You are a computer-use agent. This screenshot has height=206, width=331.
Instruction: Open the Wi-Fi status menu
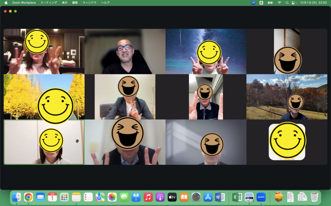(x=279, y=3)
